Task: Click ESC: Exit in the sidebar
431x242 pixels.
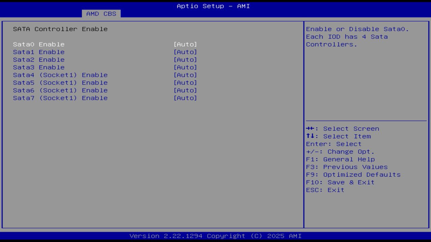Action: click(325, 190)
